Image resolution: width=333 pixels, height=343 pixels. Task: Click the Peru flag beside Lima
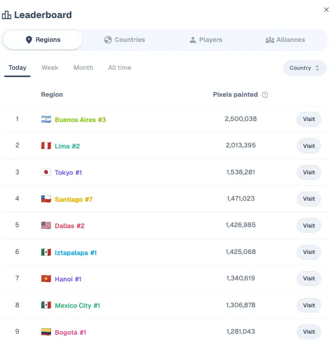point(46,146)
